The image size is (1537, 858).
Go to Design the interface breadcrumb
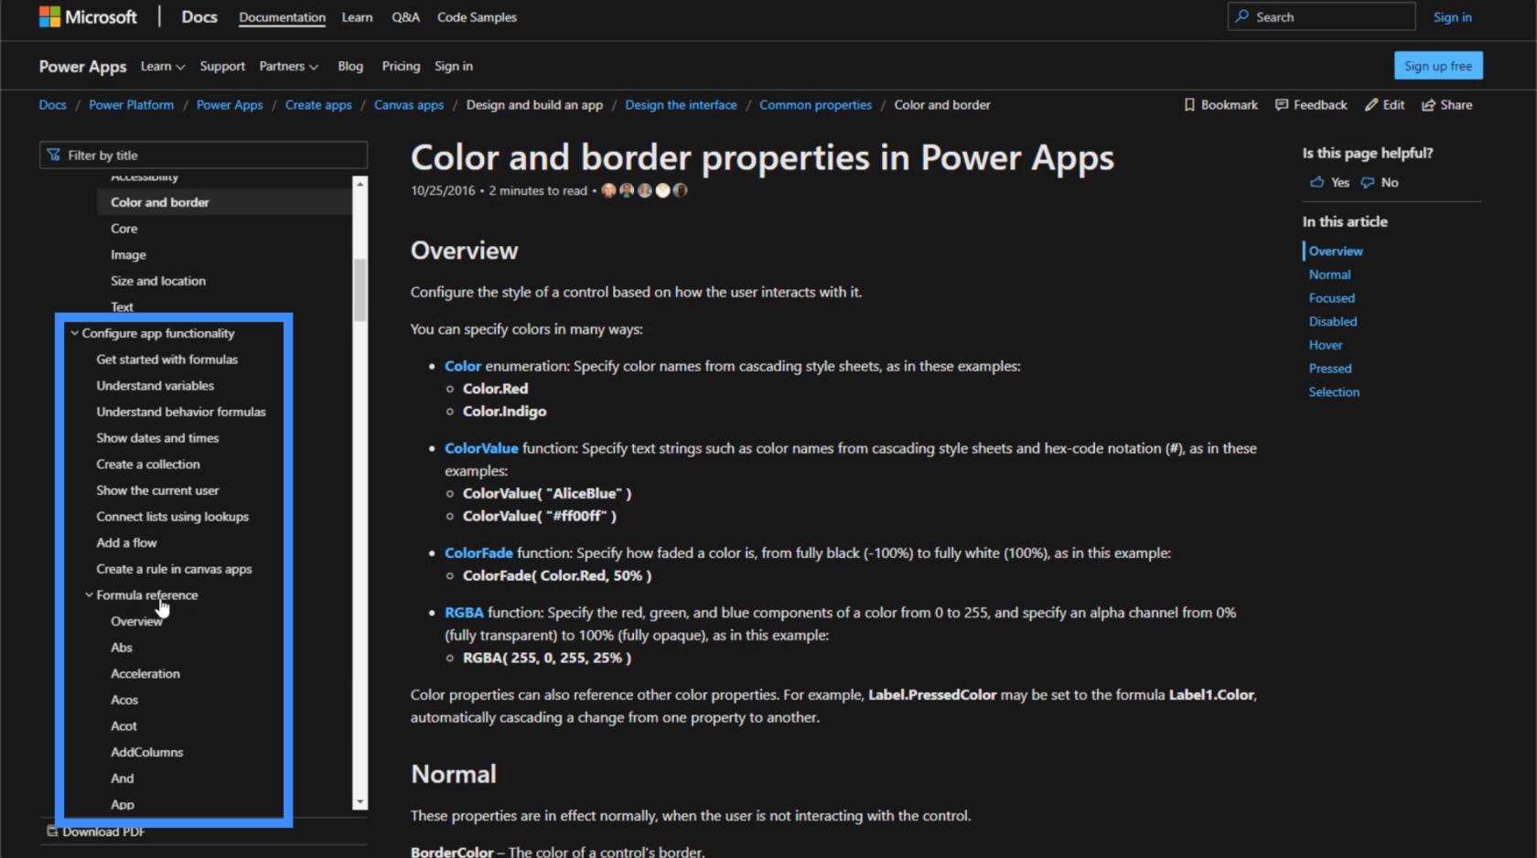click(681, 105)
